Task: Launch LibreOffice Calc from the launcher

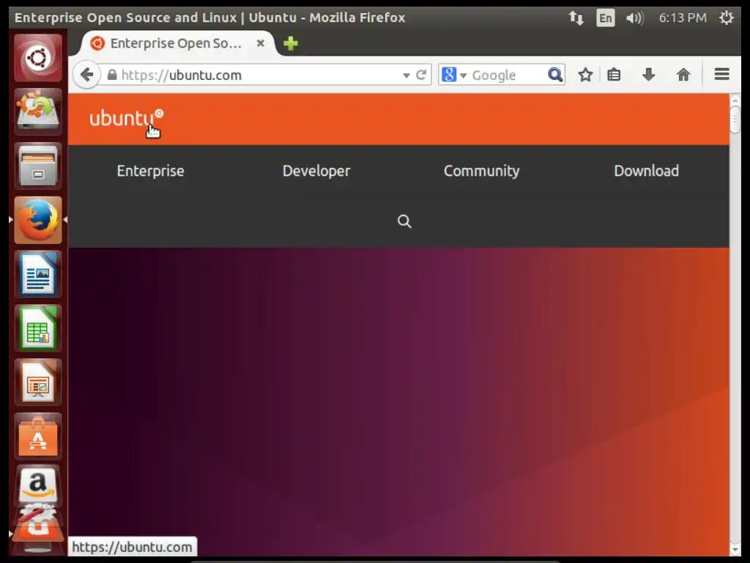Action: click(x=38, y=328)
